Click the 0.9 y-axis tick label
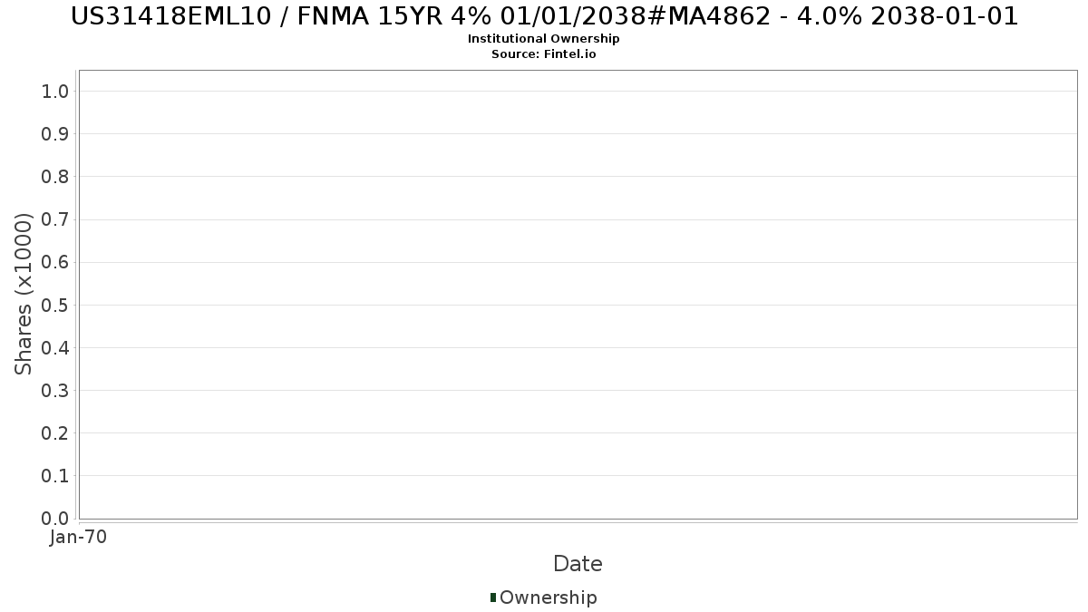 tap(55, 133)
